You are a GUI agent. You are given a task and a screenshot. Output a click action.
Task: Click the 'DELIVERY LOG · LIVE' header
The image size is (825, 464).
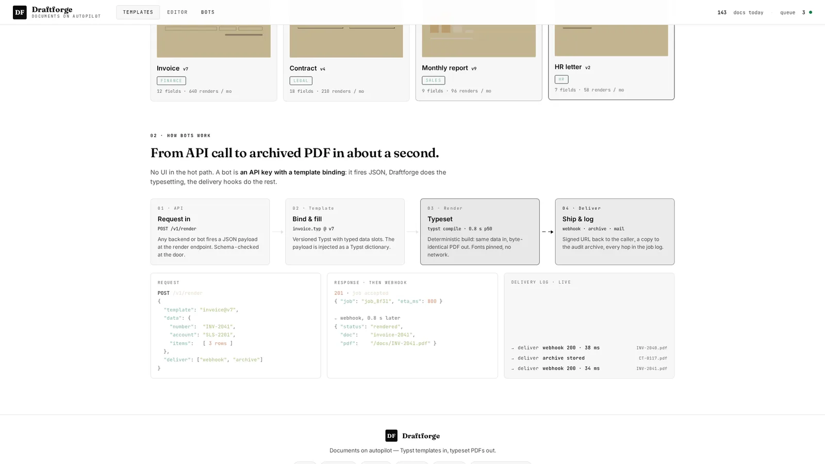[x=541, y=282]
